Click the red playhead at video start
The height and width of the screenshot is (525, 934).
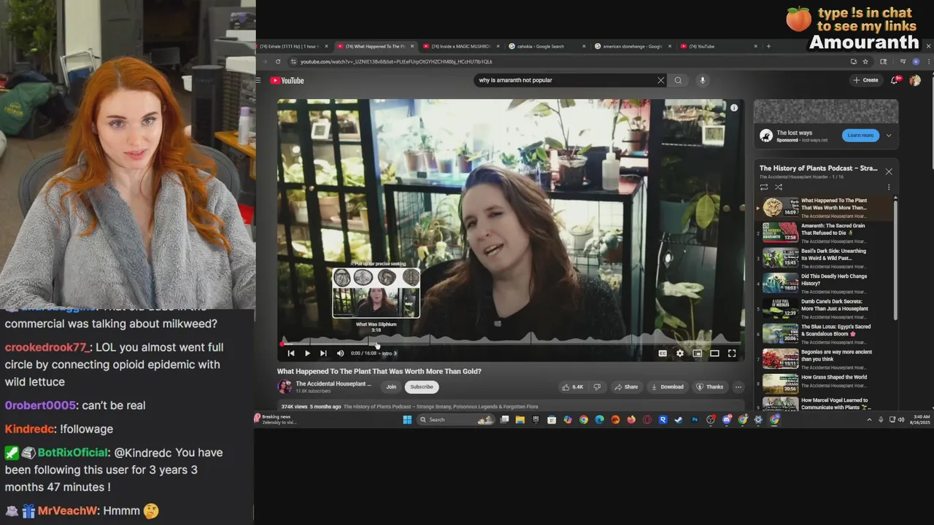283,343
